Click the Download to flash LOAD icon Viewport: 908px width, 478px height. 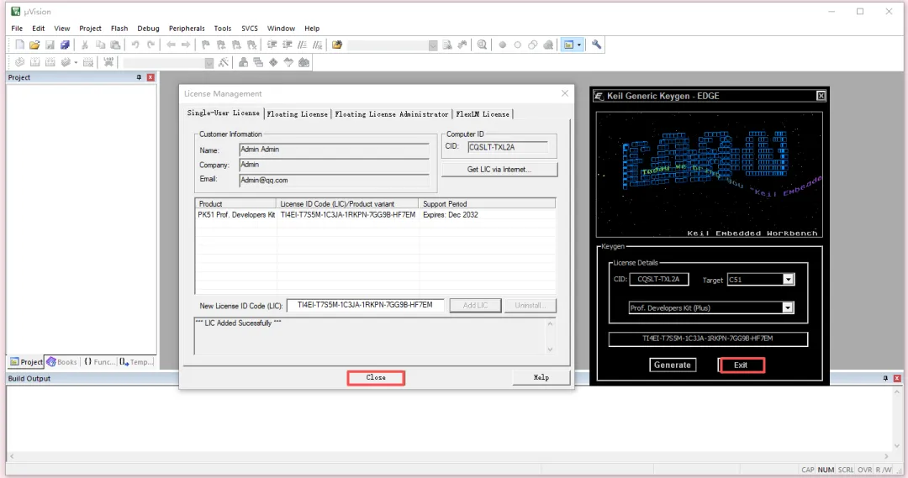click(108, 62)
